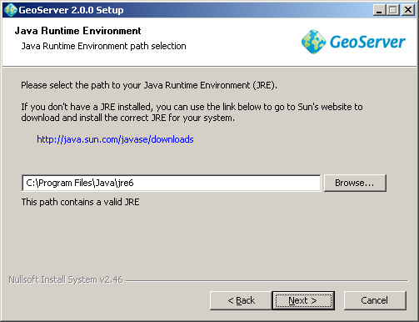The image size is (419, 322).
Task: Maximize the GeoServer Setup window
Action: (x=393, y=10)
